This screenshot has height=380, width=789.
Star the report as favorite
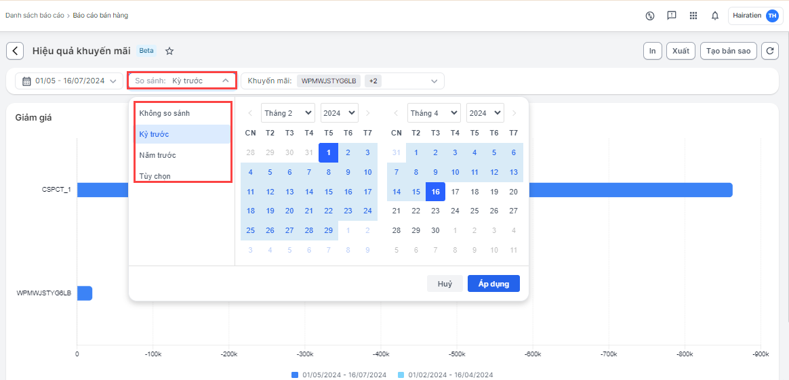coord(170,51)
